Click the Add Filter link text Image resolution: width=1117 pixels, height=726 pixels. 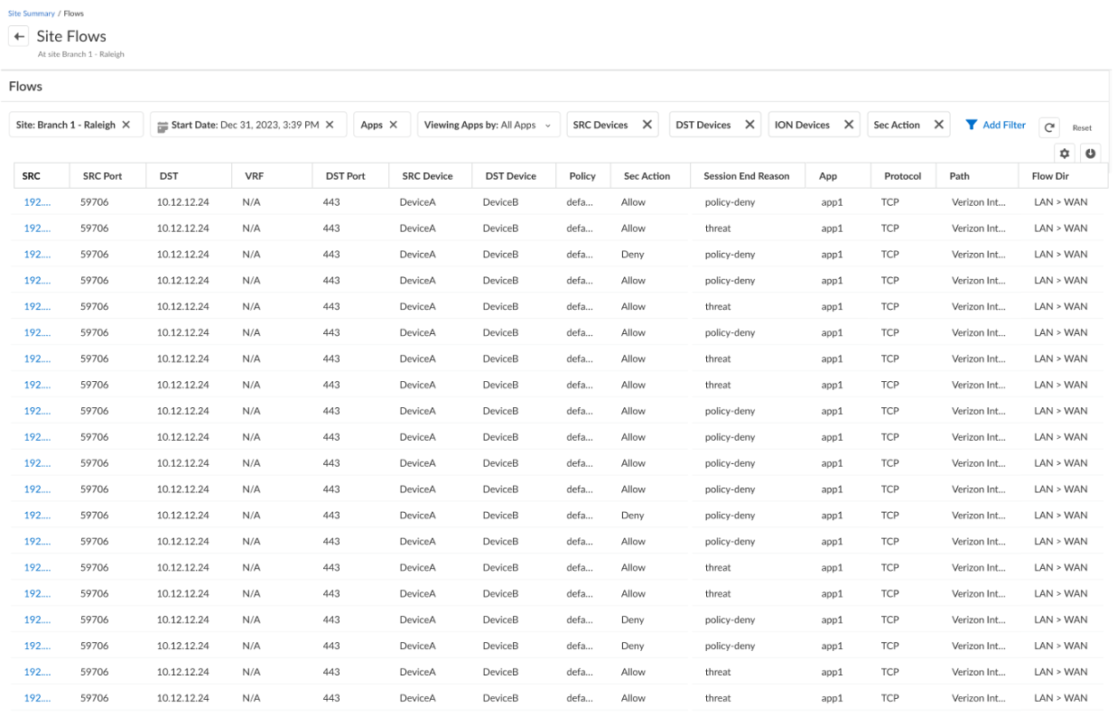pos(1004,125)
